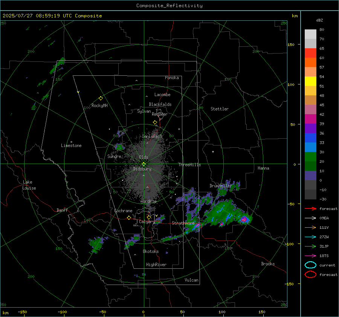Click the cyan current ellipse in the legend
This screenshot has width=339, height=317.
pyautogui.click(x=310, y=265)
